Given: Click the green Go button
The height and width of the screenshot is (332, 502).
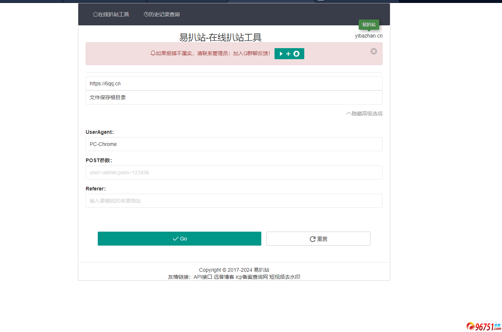Looking at the screenshot, I should point(179,239).
